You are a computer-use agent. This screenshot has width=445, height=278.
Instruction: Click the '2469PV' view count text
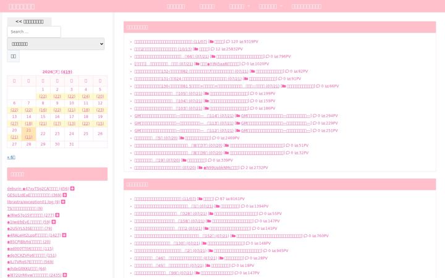point(232,138)
